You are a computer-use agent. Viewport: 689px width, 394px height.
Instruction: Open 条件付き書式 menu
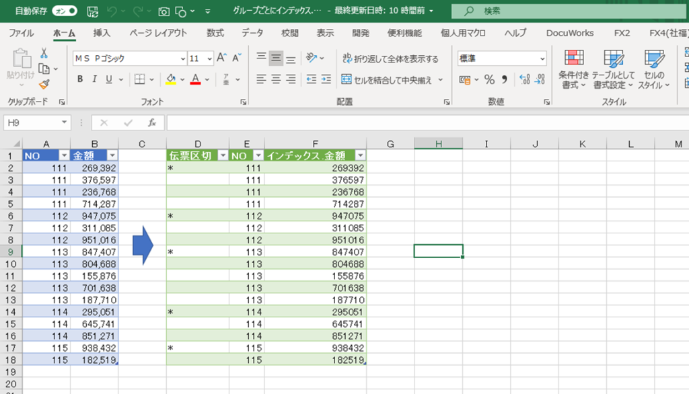coord(573,69)
